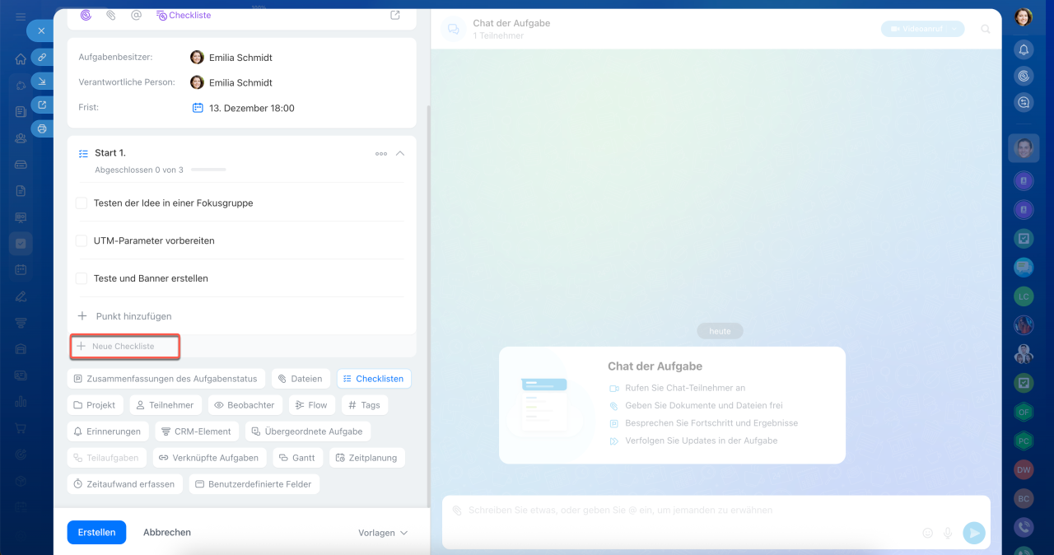This screenshot has height=555, width=1054.
Task: Open the shopping cart icon in left sidebar
Action: 21,428
